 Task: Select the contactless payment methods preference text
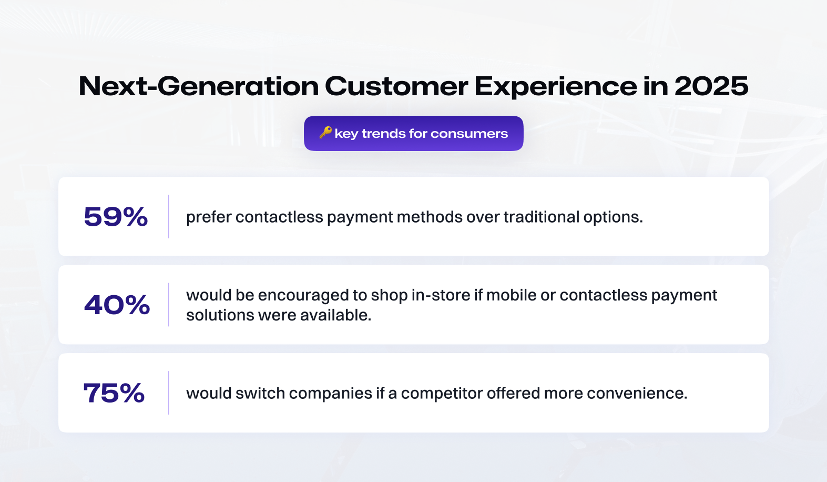(x=415, y=217)
